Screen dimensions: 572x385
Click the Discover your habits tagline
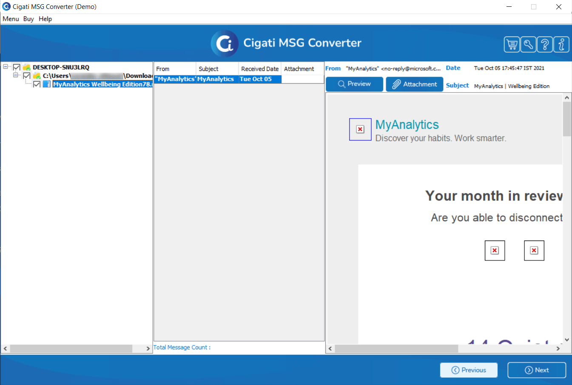click(x=441, y=138)
